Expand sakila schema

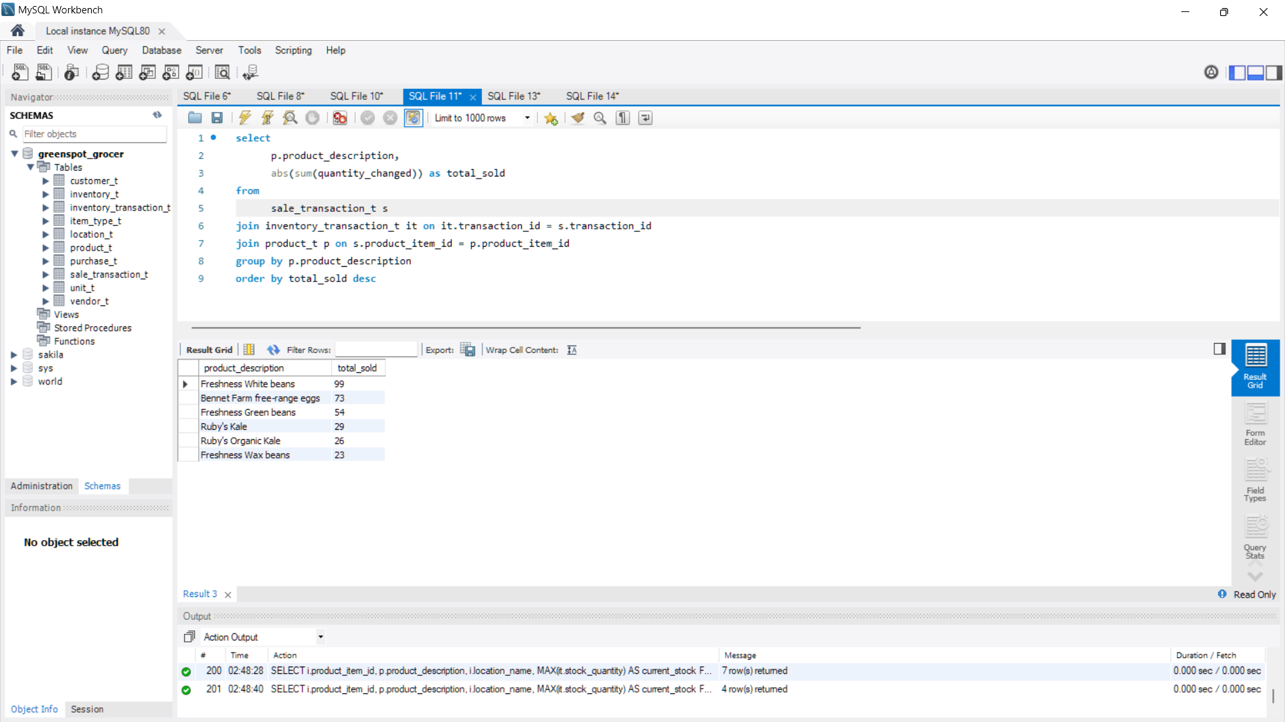14,355
